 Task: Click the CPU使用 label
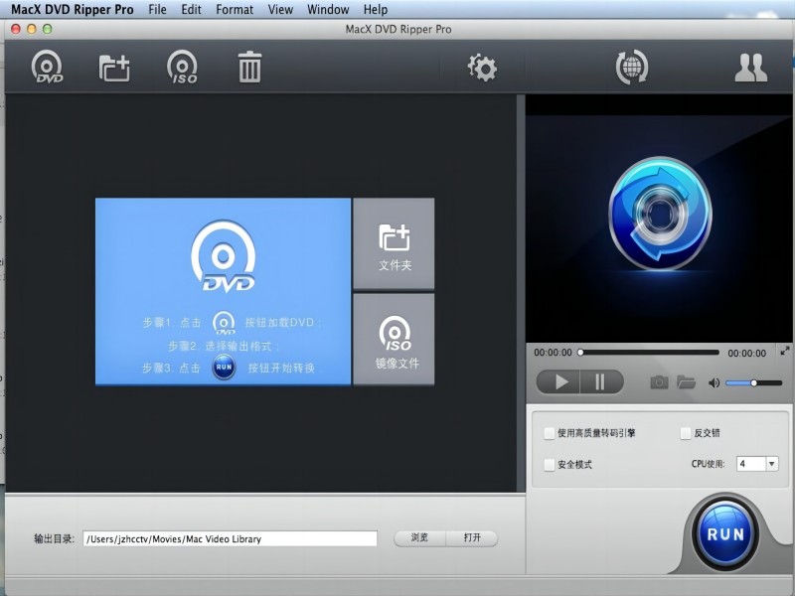[709, 464]
